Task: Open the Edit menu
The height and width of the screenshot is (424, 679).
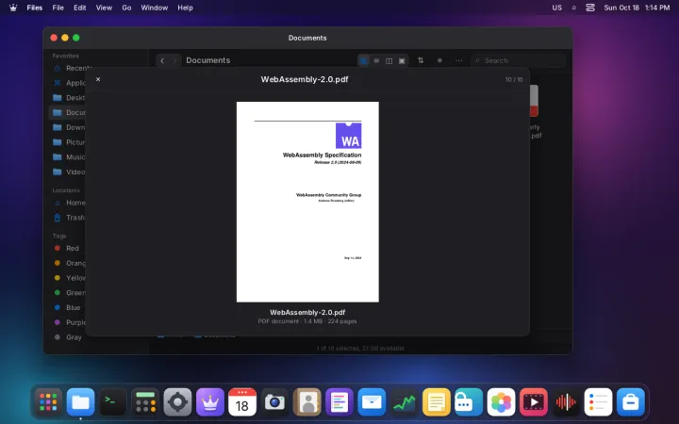Action: [79, 8]
